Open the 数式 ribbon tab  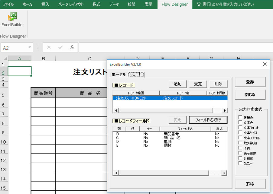[x=96, y=4]
